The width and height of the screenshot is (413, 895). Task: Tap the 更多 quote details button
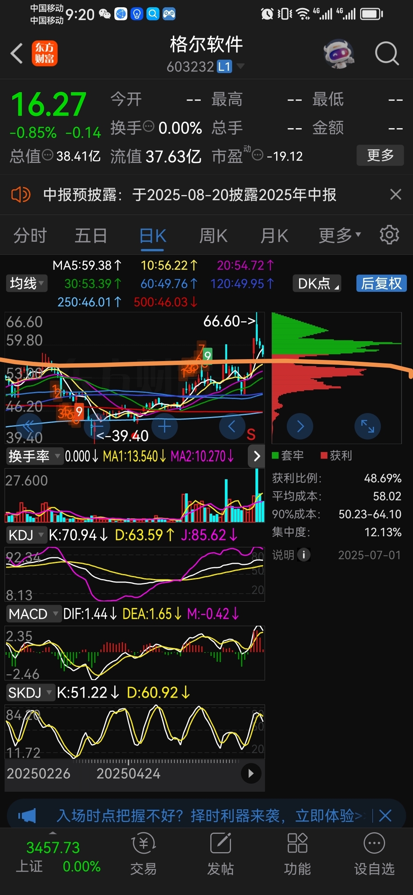[380, 155]
